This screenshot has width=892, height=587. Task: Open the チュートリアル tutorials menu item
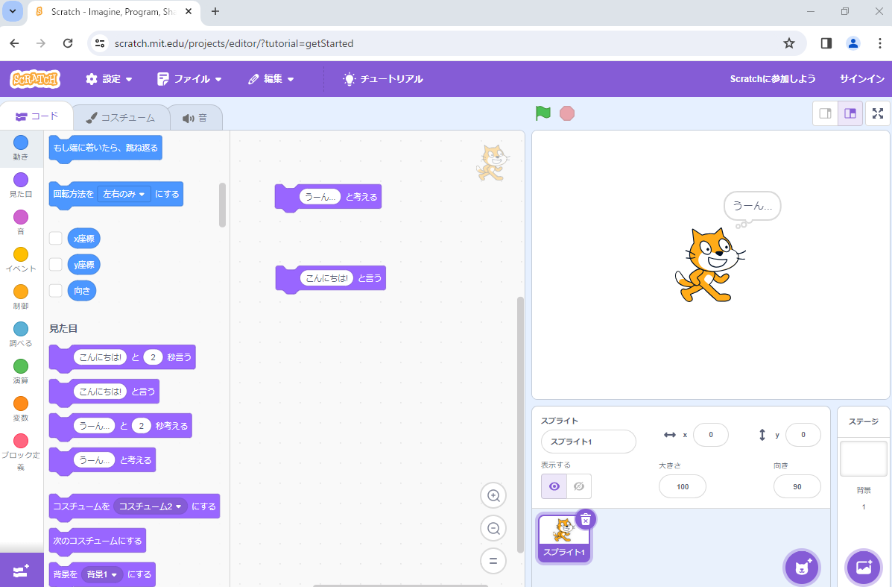pyautogui.click(x=383, y=78)
